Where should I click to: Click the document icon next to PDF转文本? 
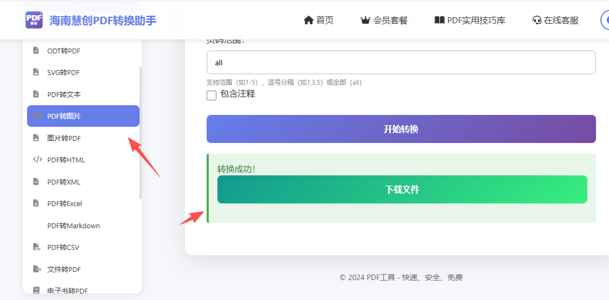pos(36,94)
